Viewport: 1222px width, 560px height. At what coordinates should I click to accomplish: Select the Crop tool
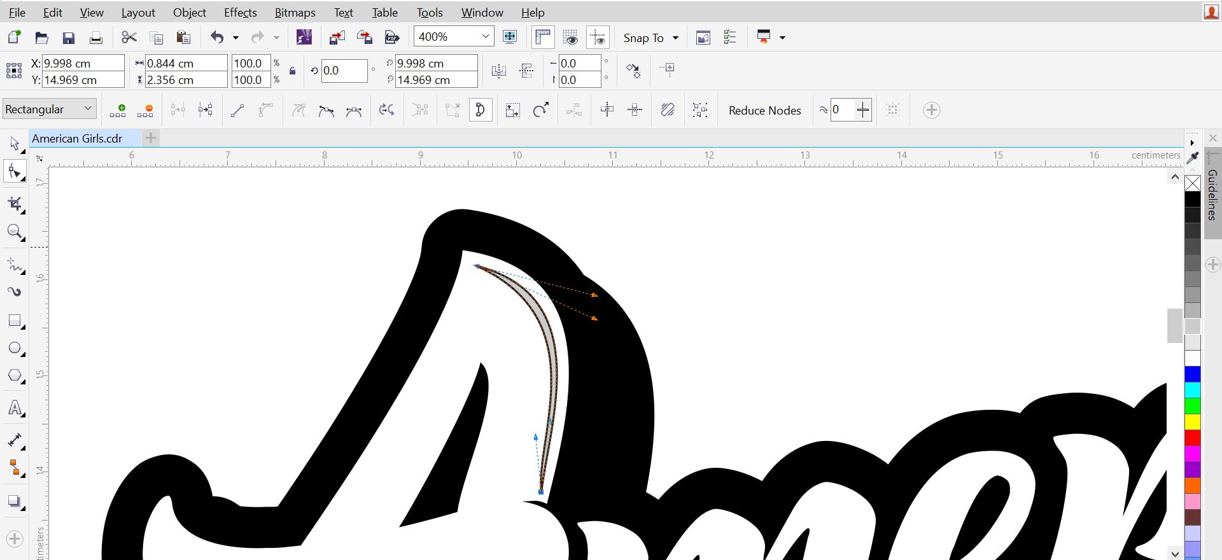(x=15, y=204)
